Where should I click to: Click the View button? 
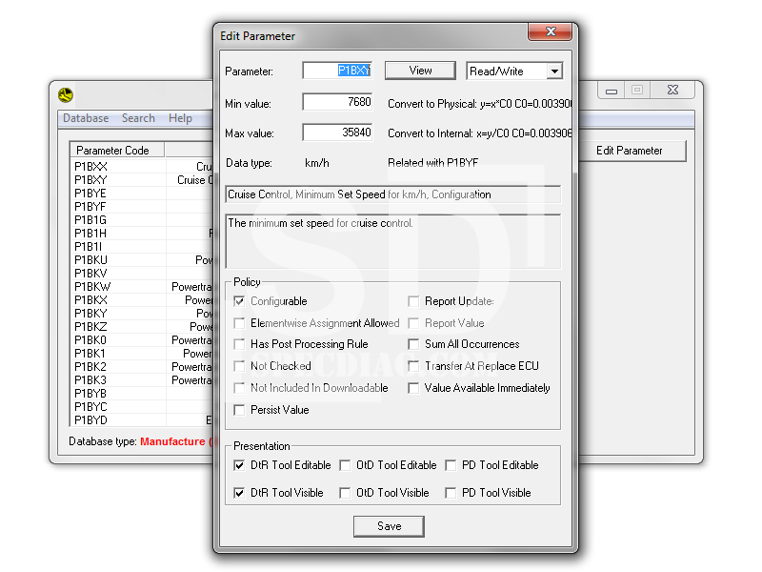point(420,71)
